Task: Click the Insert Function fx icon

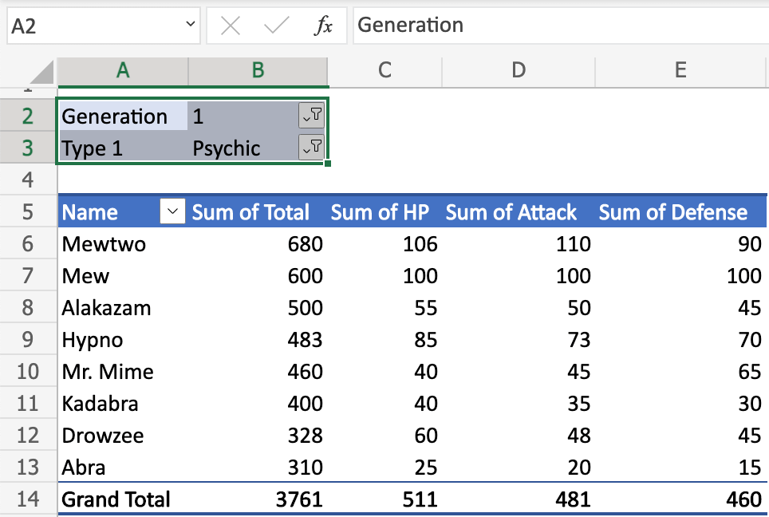Action: [324, 26]
